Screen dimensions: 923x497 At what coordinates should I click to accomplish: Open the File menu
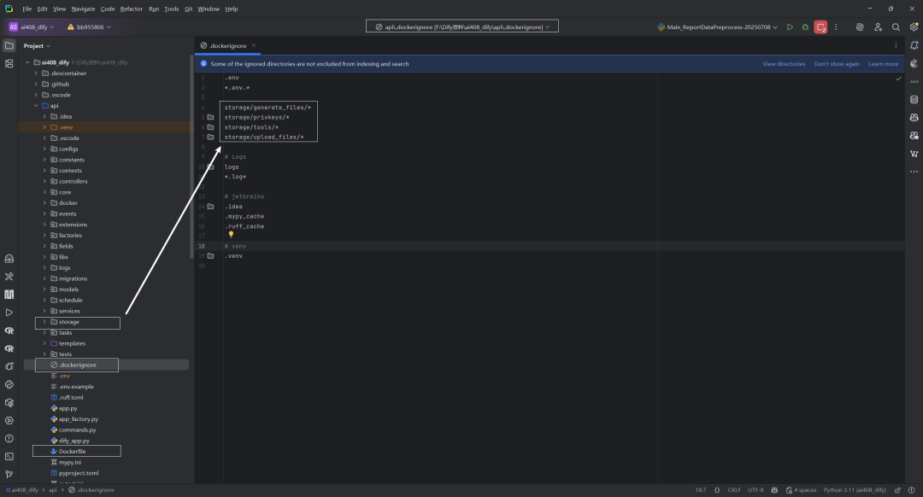[27, 9]
